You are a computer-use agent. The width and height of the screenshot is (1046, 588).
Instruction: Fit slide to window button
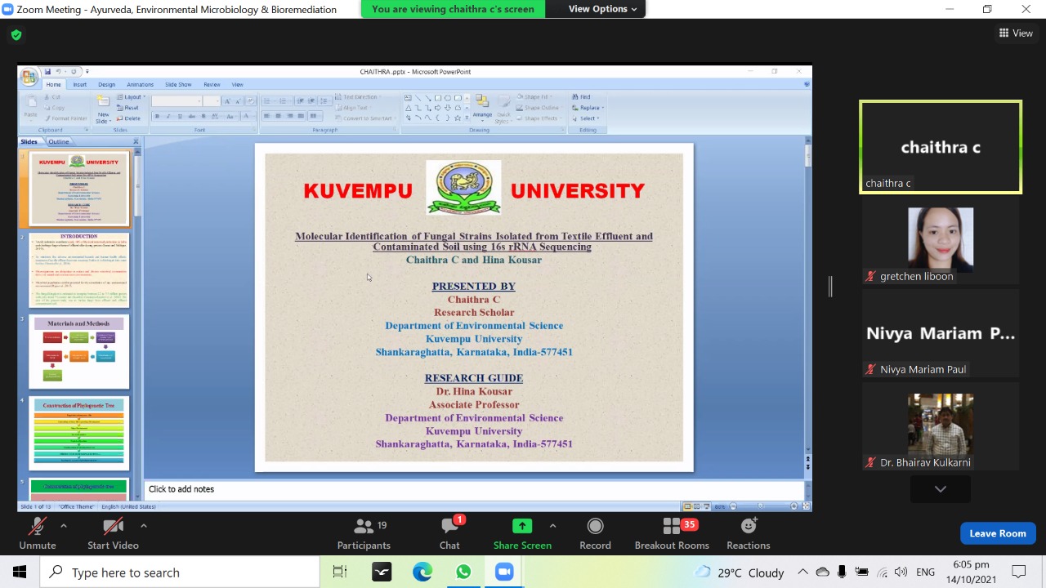(806, 506)
